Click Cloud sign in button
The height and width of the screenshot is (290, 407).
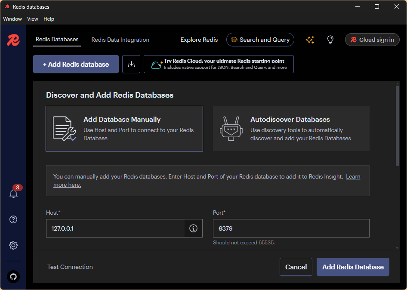[372, 40]
